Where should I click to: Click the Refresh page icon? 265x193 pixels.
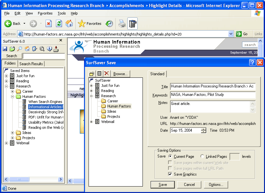tap(59, 24)
